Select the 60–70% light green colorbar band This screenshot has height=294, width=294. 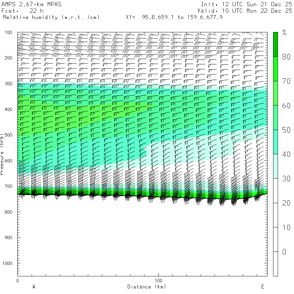[275, 93]
